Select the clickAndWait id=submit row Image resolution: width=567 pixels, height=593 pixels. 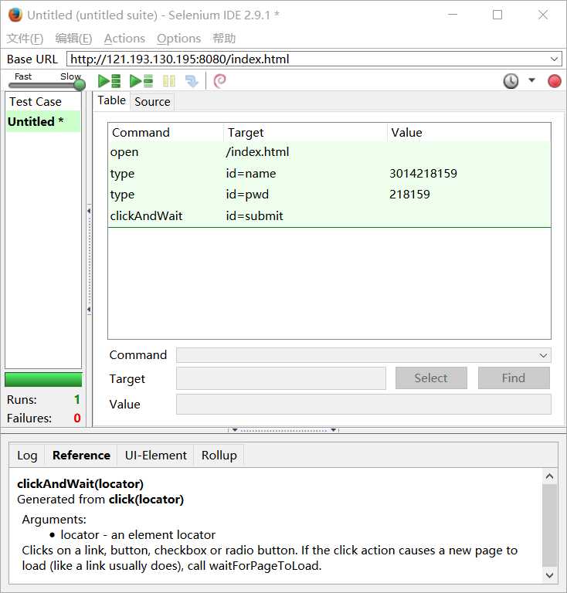click(x=329, y=216)
